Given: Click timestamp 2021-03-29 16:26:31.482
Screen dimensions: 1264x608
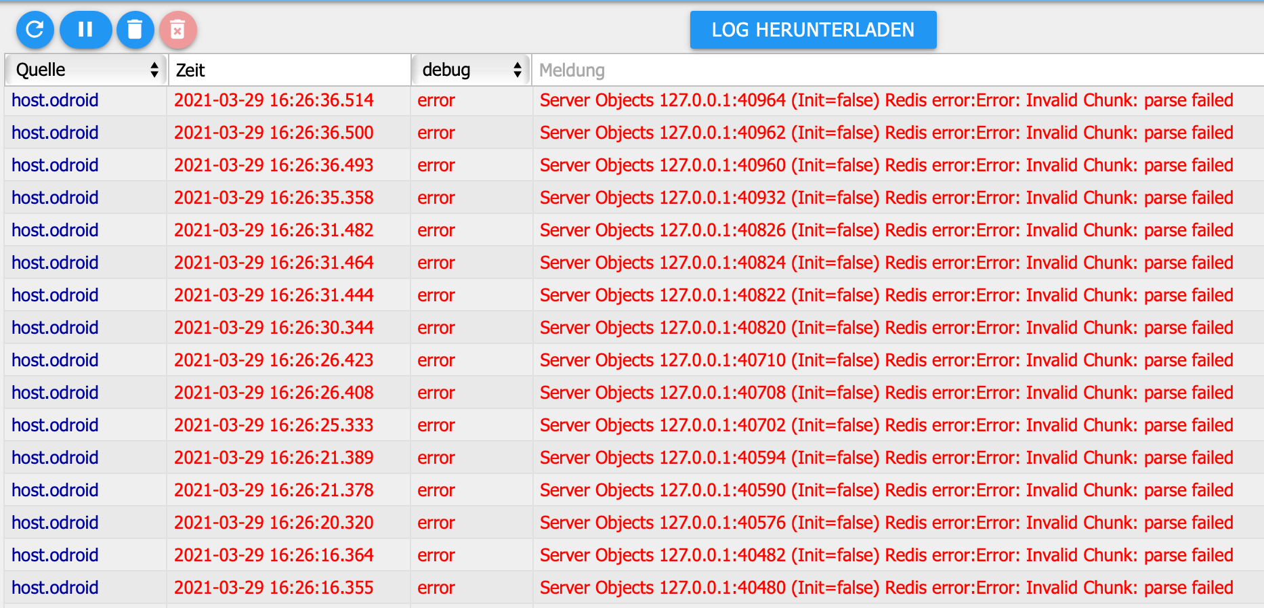Looking at the screenshot, I should pos(274,230).
